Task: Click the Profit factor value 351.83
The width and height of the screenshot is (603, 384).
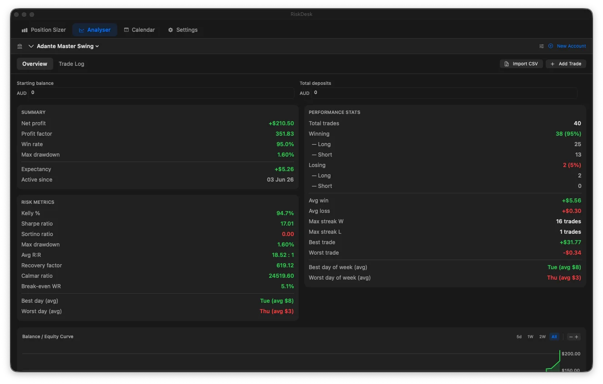Action: tap(285, 134)
